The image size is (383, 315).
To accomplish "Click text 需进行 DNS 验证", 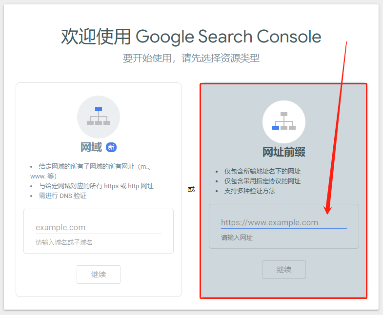I will coord(62,196).
